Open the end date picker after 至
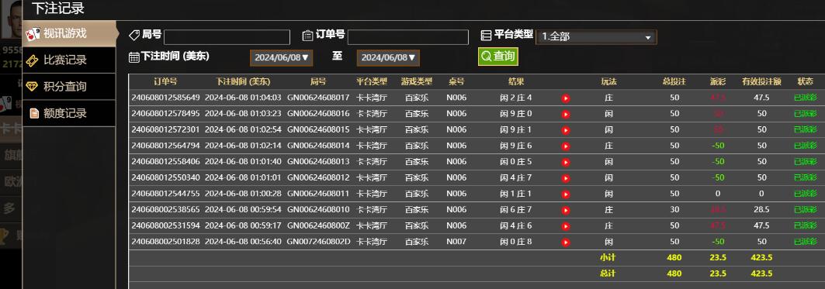The width and height of the screenshot is (825, 289). (x=388, y=58)
